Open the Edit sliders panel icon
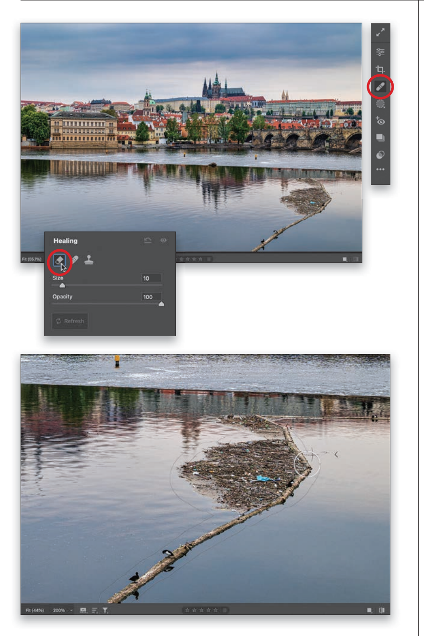 [x=380, y=52]
